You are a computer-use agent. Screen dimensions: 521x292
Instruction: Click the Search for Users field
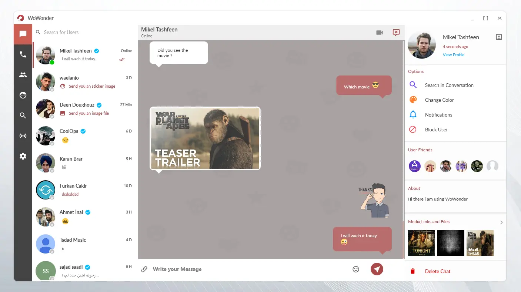click(x=85, y=32)
